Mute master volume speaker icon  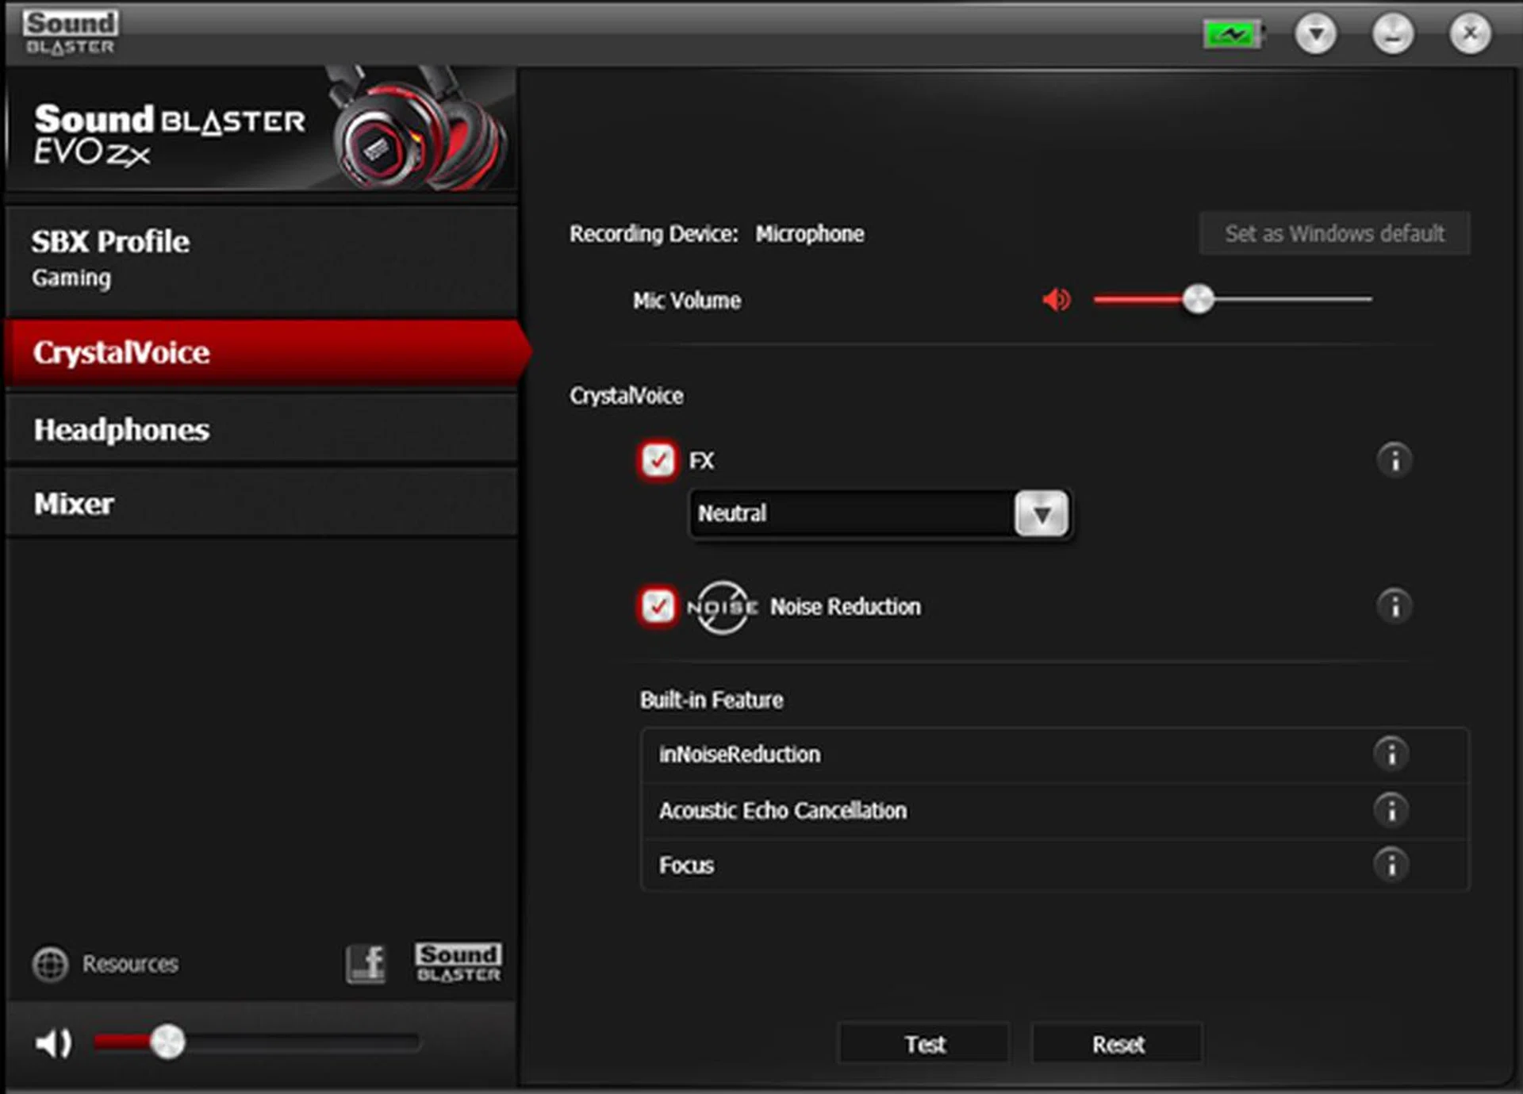53,1042
